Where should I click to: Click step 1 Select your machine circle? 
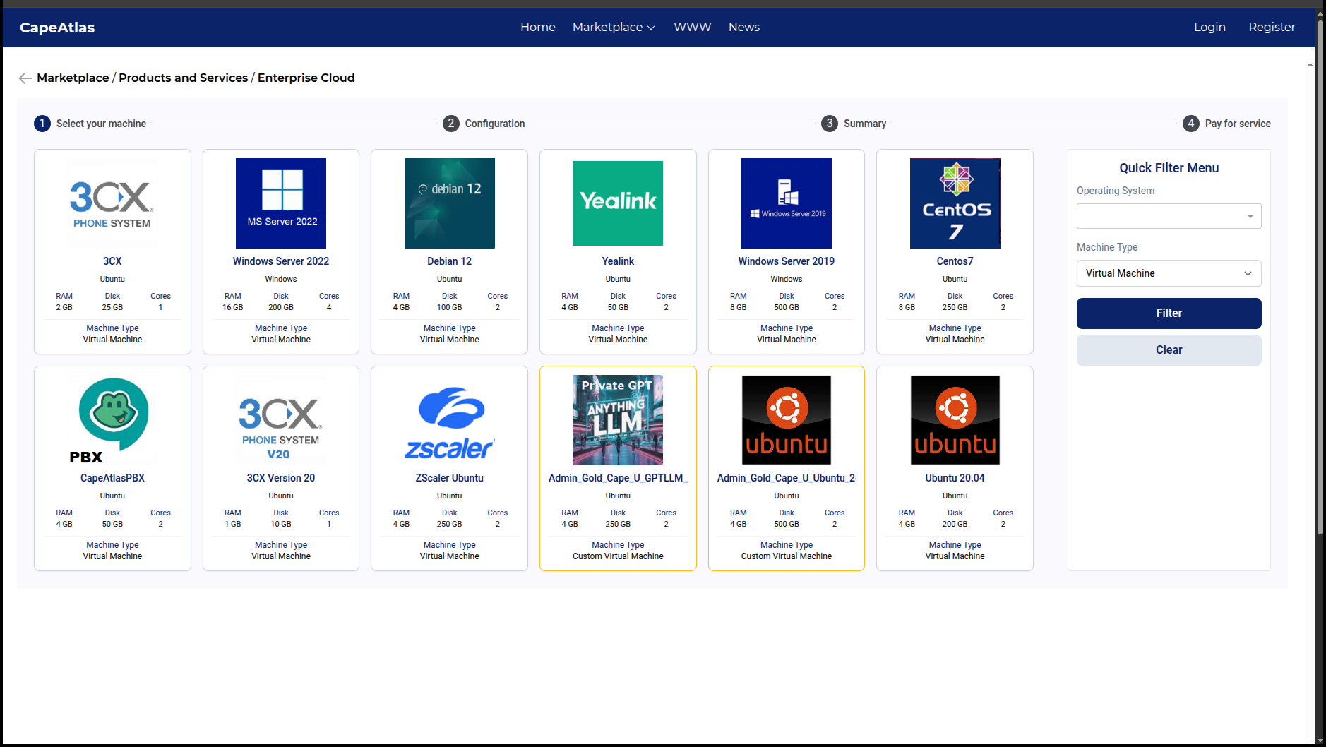pos(42,124)
